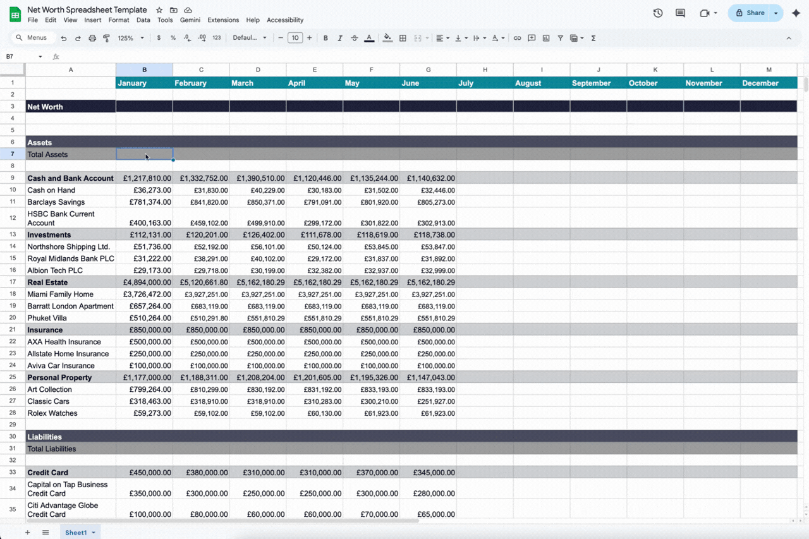The image size is (809, 539).
Task: Select the Paint format roller tool
Action: (106, 38)
